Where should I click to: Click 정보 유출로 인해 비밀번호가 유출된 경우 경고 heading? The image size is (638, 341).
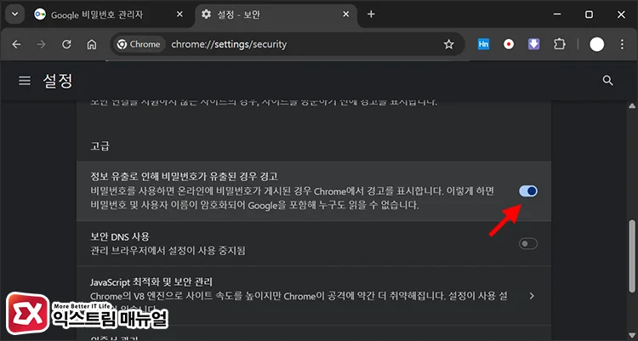[x=184, y=176]
